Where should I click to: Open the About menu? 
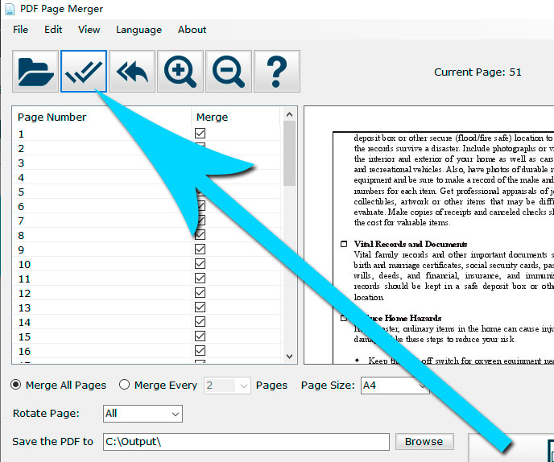pos(192,30)
